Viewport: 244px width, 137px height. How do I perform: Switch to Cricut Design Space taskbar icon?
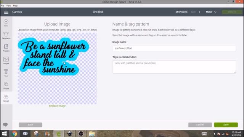click(x=59, y=134)
